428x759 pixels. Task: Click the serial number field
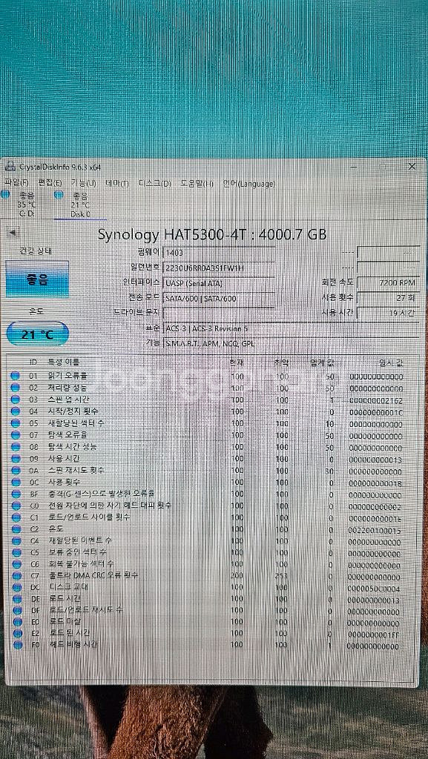click(x=220, y=268)
